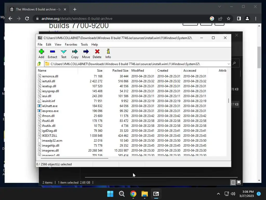The image size is (266, 200).
Task: Go up one folder level icon
Action: [x=39, y=64]
